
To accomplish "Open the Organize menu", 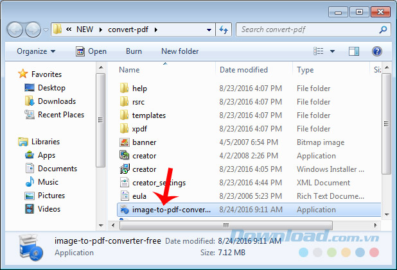I will [x=36, y=51].
